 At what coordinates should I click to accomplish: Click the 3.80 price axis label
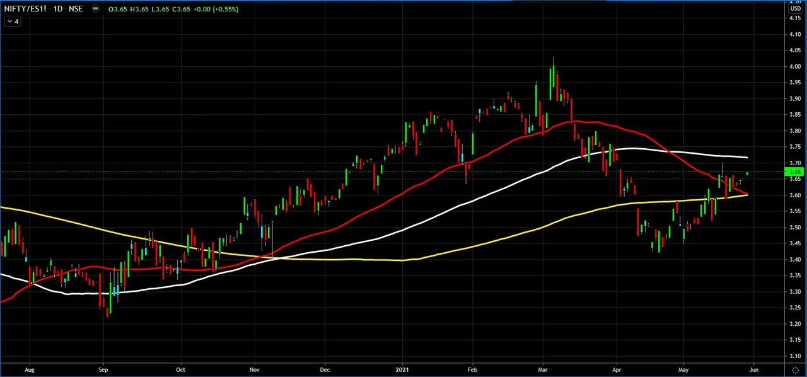(794, 131)
